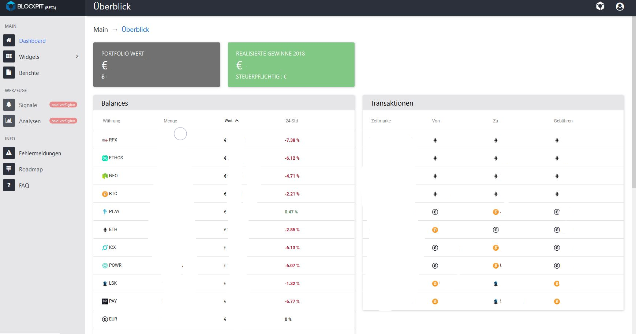
Task: Open the Fehlermeldungen warning icon
Action: click(9, 153)
